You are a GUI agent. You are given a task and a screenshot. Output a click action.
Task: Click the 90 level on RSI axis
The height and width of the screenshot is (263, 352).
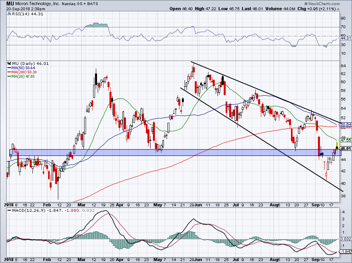pos(343,18)
